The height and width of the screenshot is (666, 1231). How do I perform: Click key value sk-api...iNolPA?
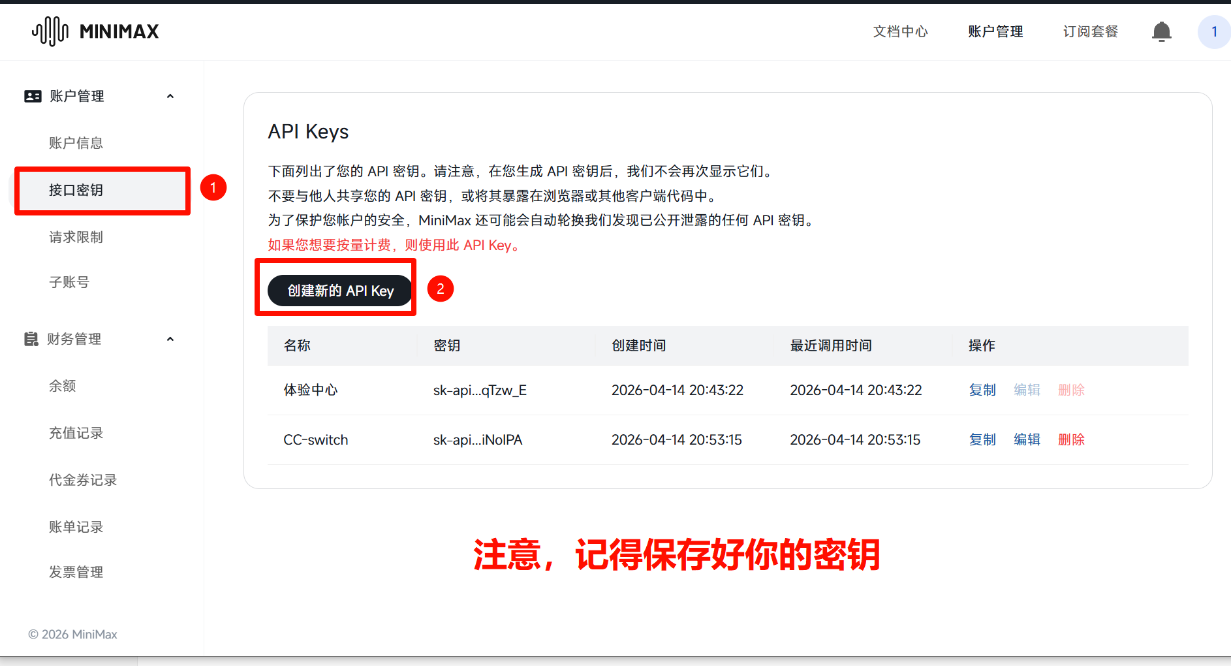tap(478, 439)
